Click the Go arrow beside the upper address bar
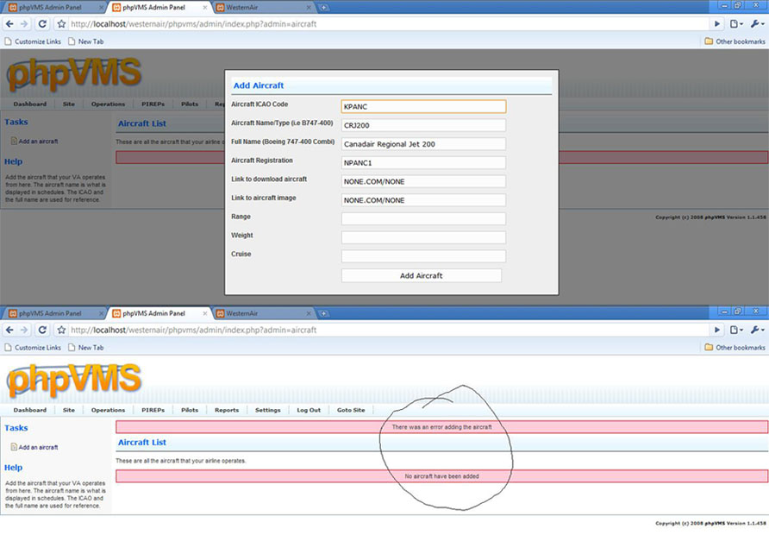This screenshot has height=535, width=769. point(717,23)
